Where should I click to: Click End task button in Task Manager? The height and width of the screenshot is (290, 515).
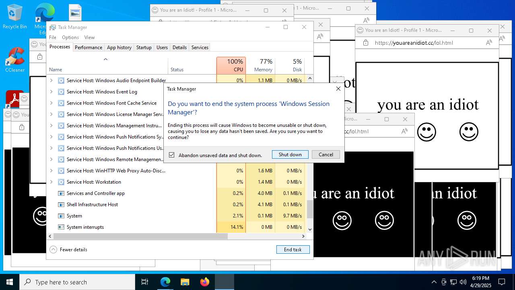click(x=293, y=250)
